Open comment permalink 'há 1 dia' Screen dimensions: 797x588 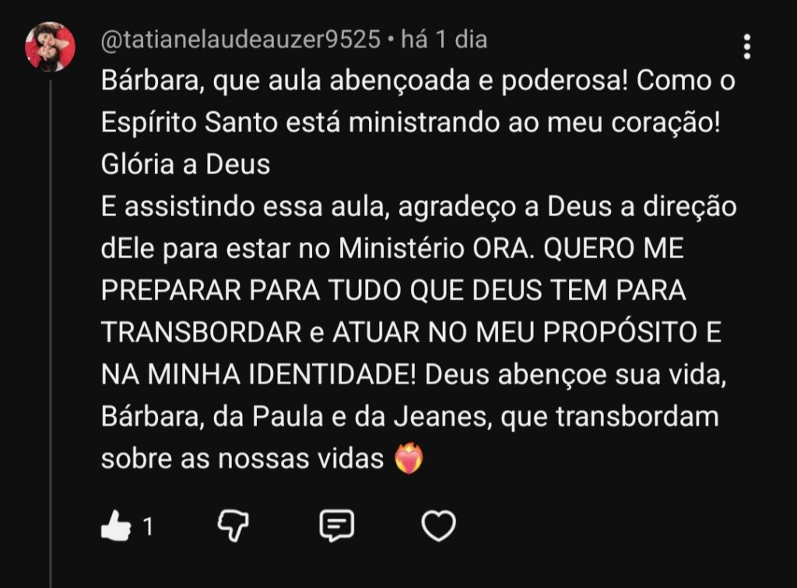444,40
